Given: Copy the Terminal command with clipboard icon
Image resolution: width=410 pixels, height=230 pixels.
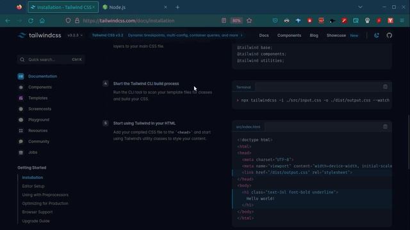Looking at the screenshot, I should (385, 87).
